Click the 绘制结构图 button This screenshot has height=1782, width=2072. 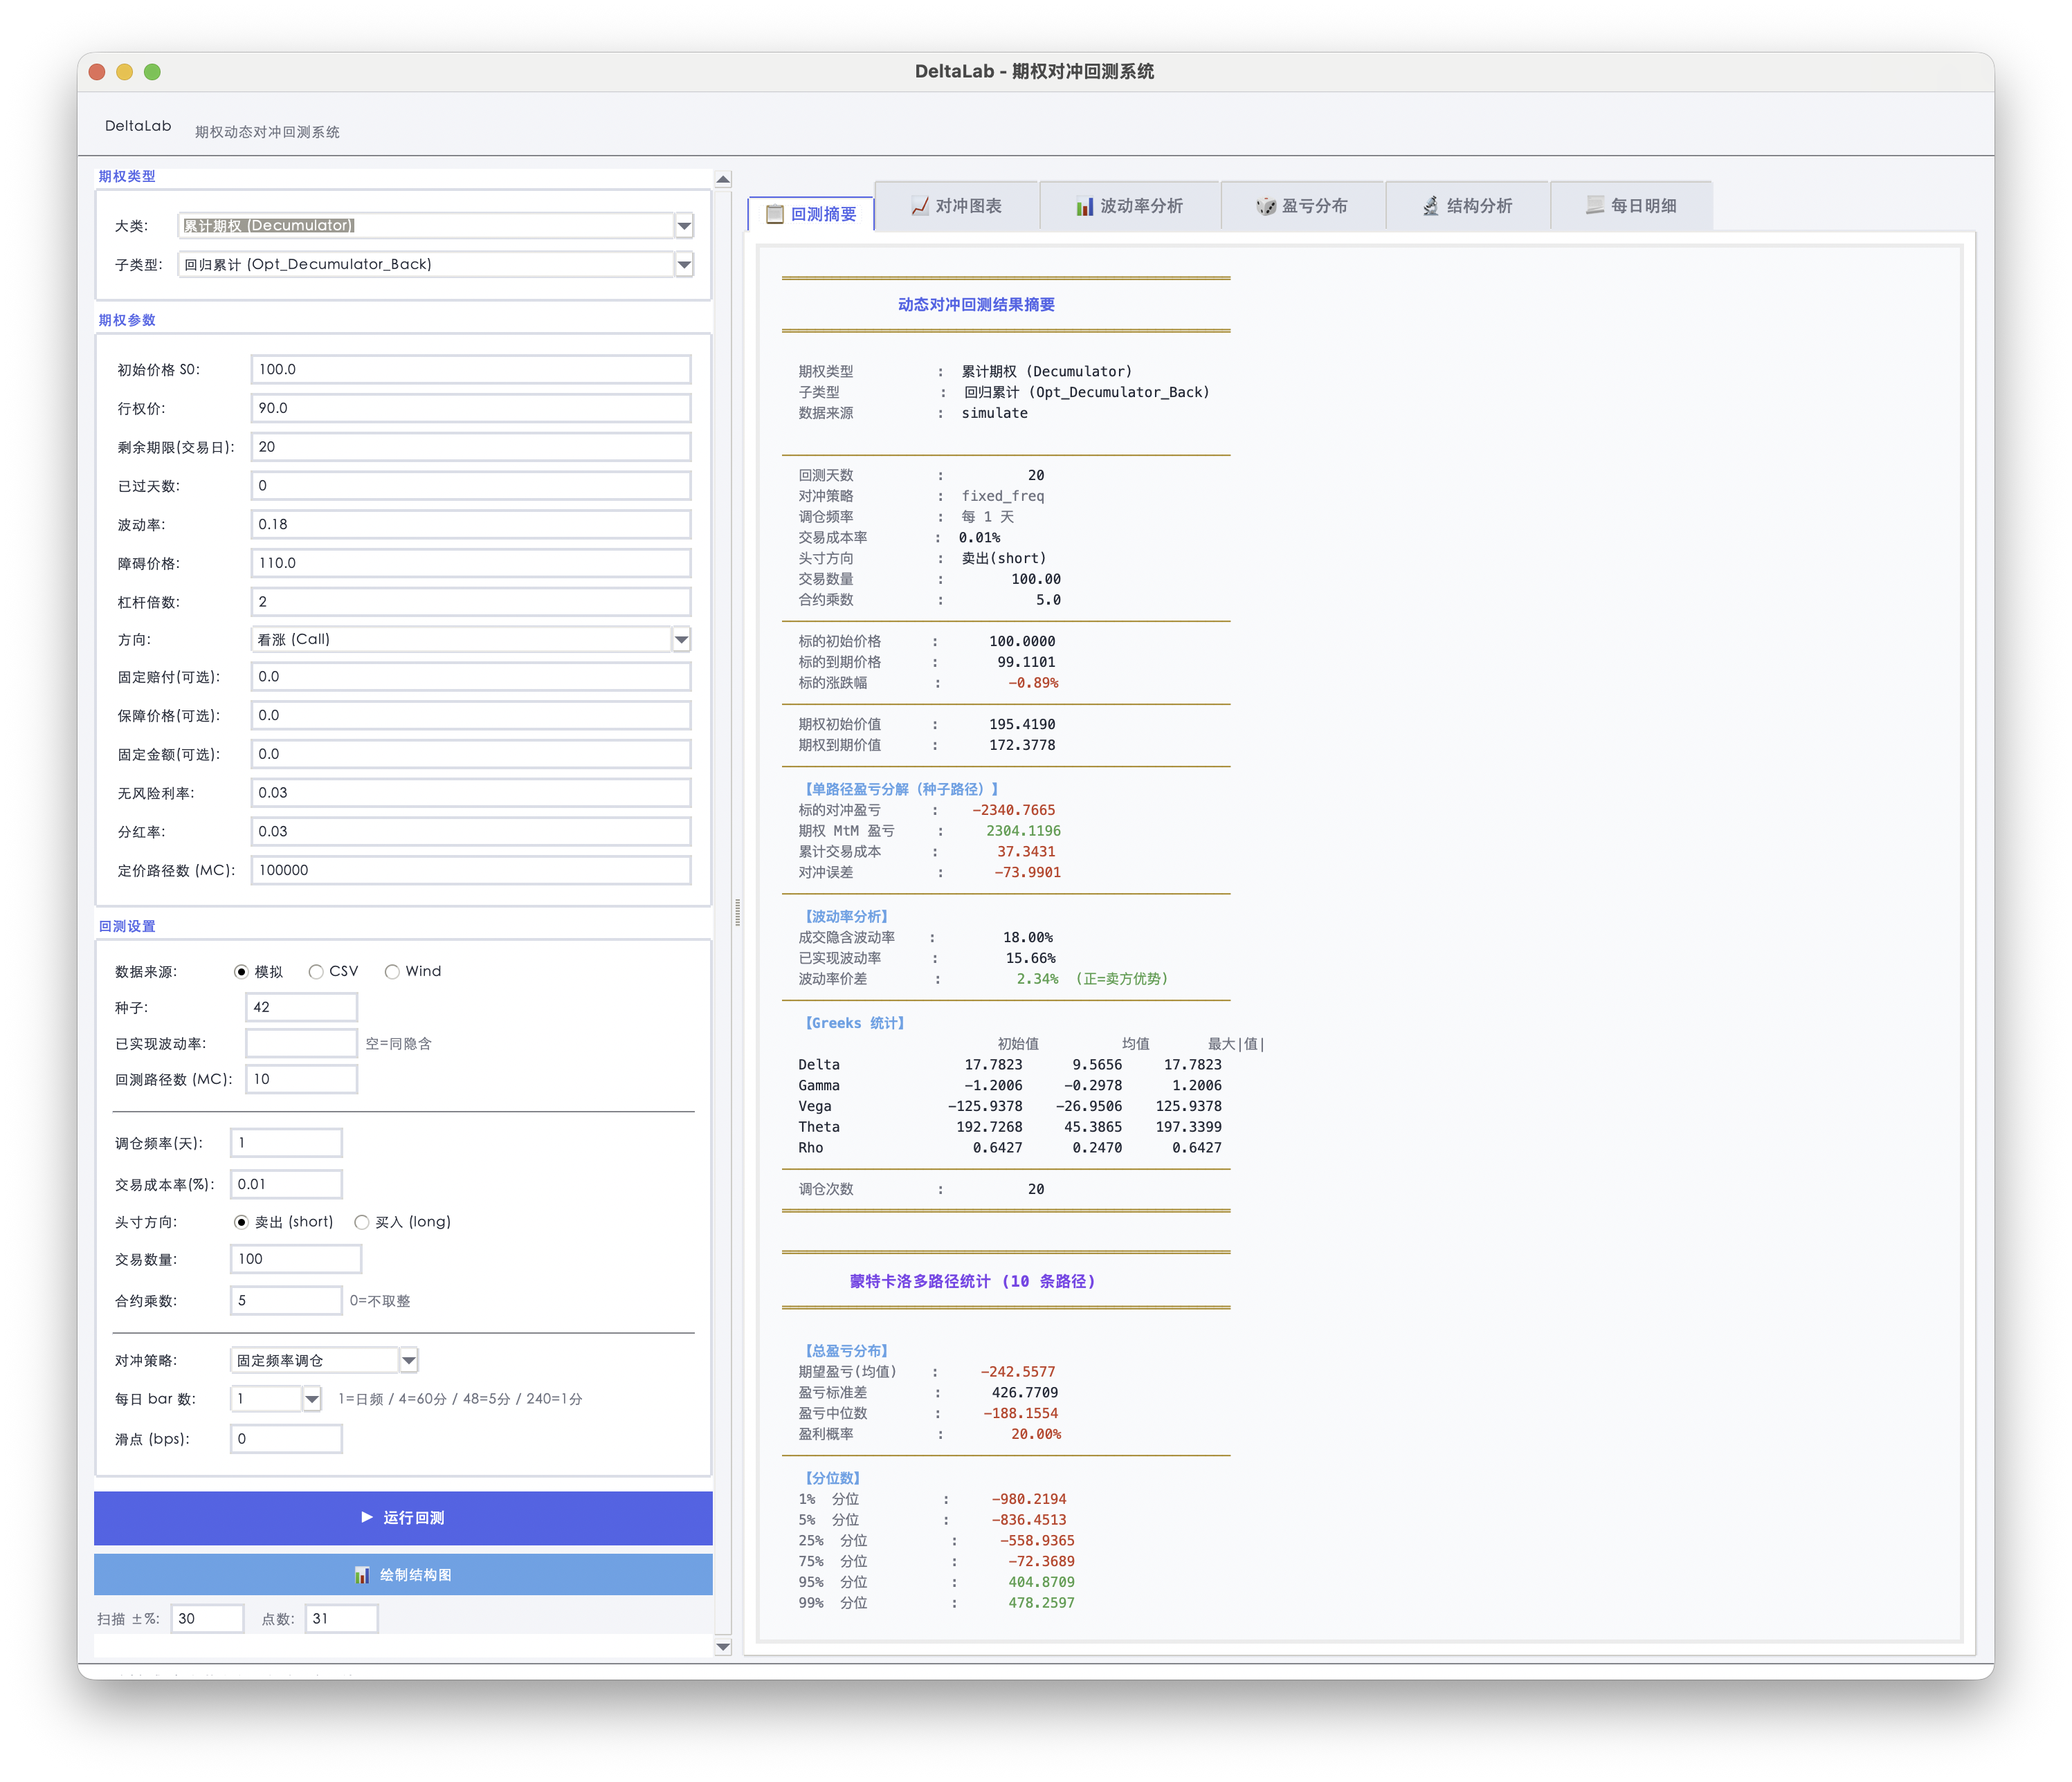coord(403,1575)
